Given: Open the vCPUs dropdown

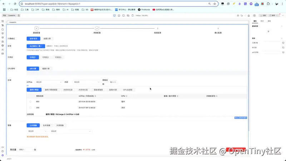Looking at the screenshot, I should coord(49,82).
